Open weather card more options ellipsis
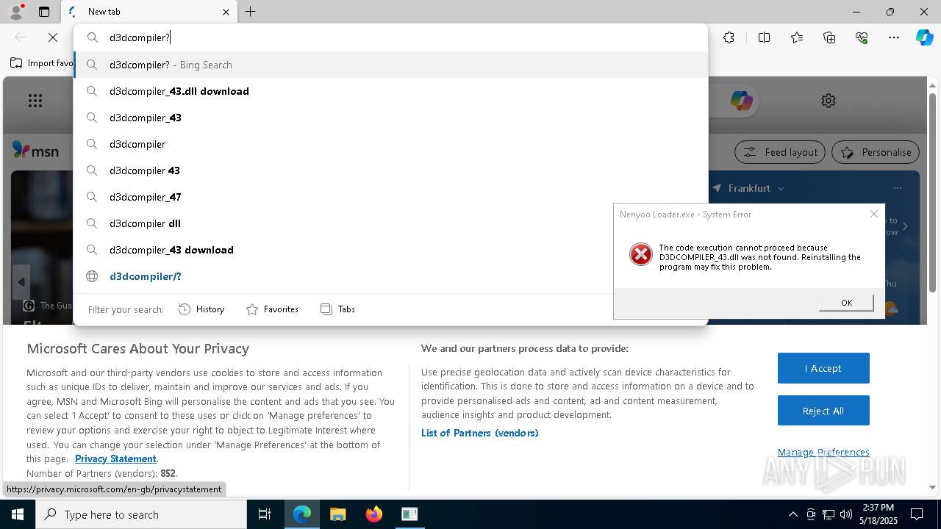Viewport: 941px width, 529px height. [x=897, y=188]
